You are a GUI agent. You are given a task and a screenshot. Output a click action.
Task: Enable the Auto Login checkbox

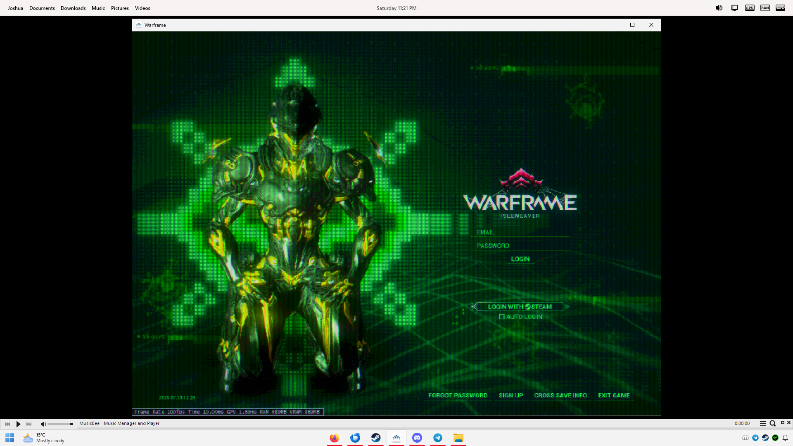(502, 317)
